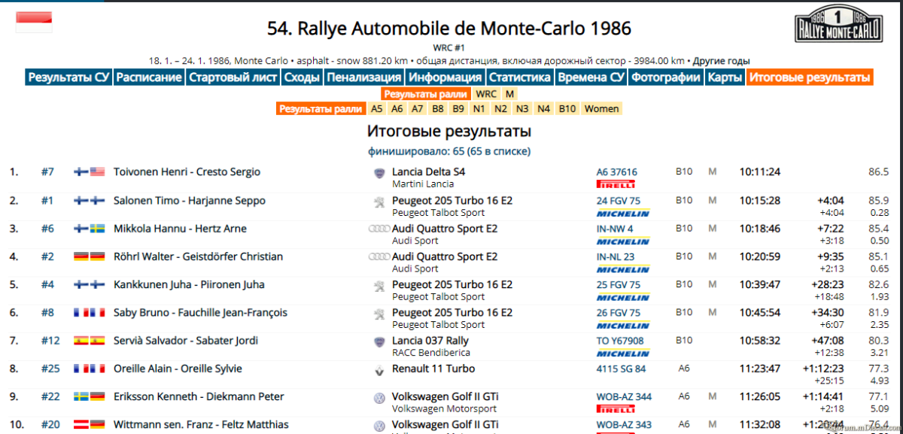
Task: Open the Времена СУ tab
Action: [591, 77]
